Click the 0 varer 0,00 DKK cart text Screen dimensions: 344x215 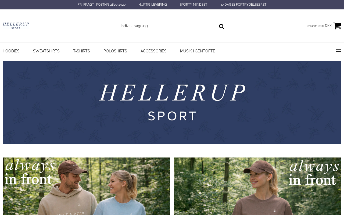click(x=319, y=26)
